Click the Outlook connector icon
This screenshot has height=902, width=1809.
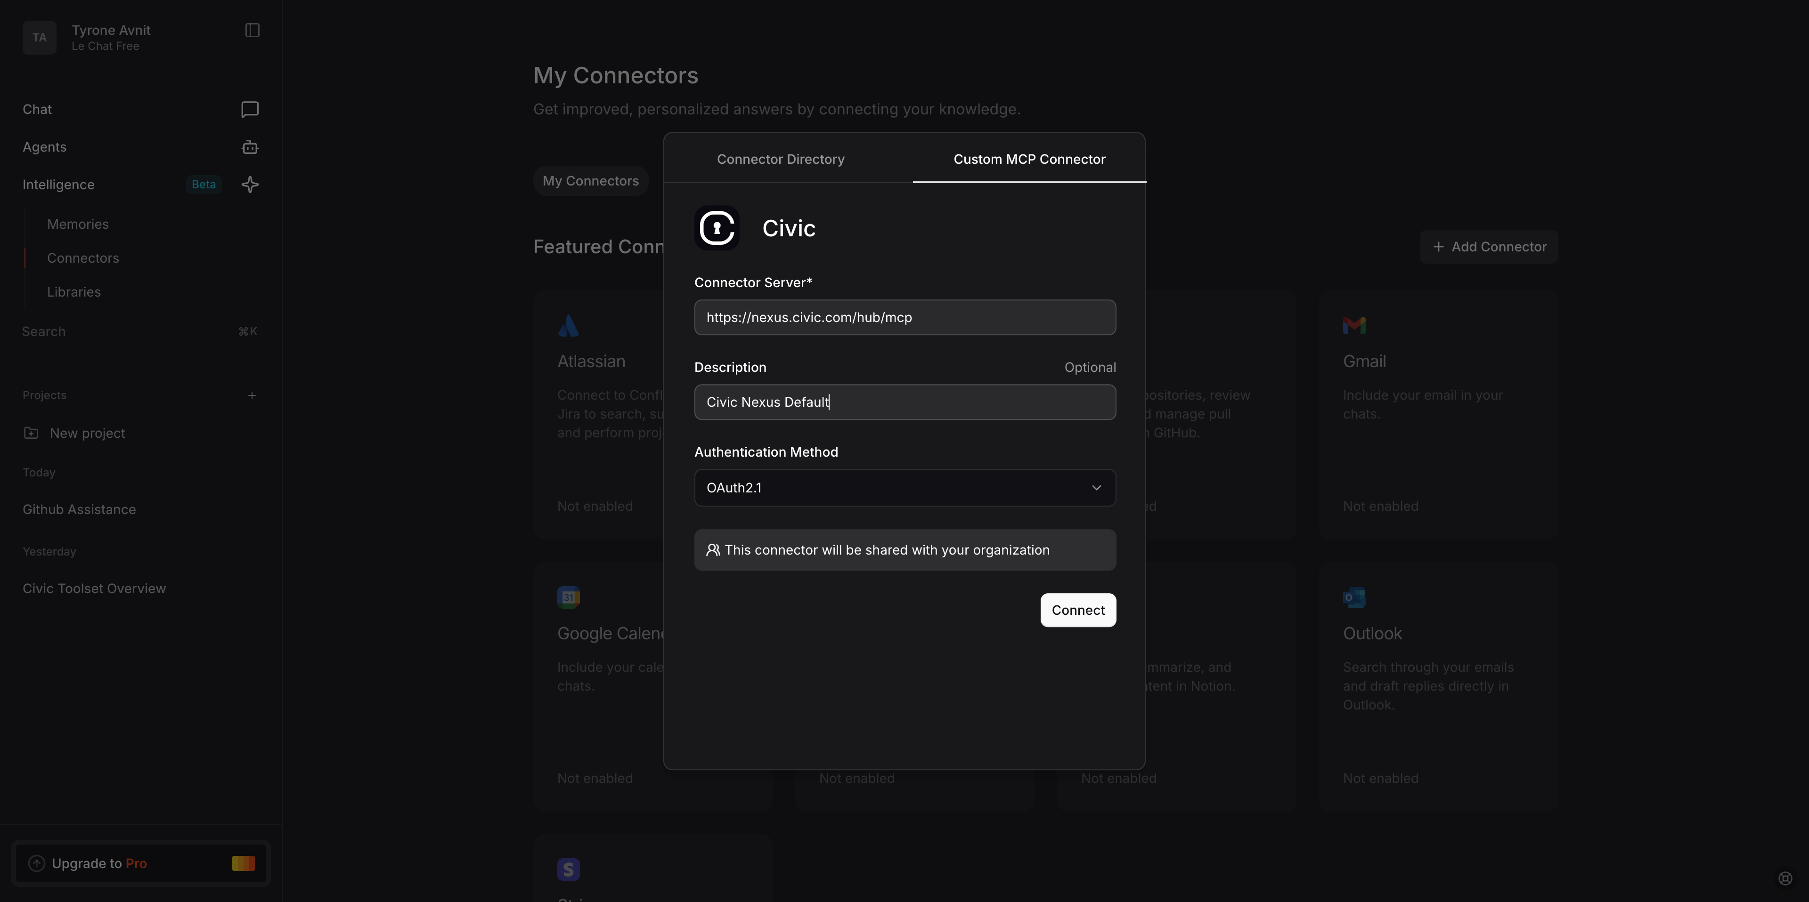pyautogui.click(x=1354, y=597)
